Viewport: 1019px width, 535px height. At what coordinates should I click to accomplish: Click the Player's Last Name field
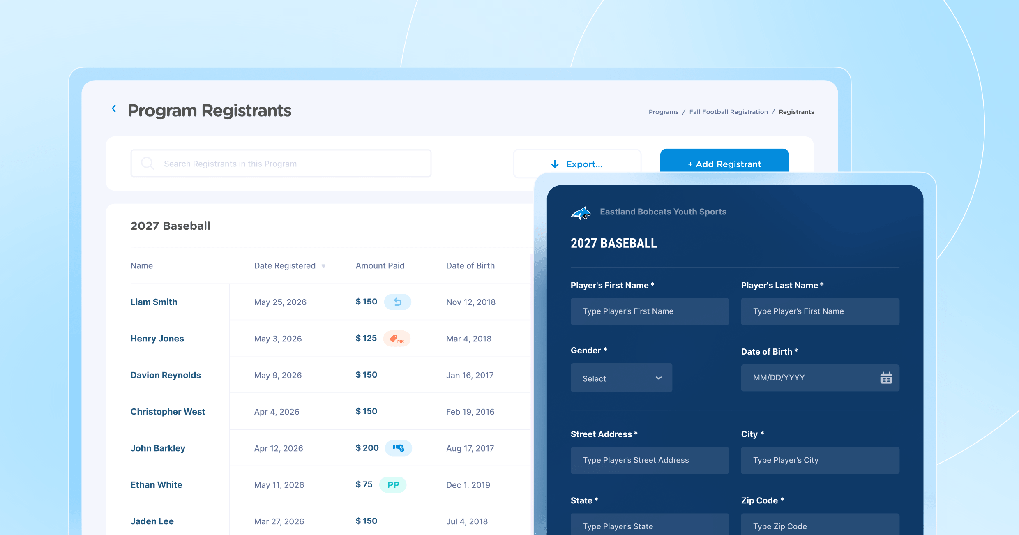click(x=820, y=311)
